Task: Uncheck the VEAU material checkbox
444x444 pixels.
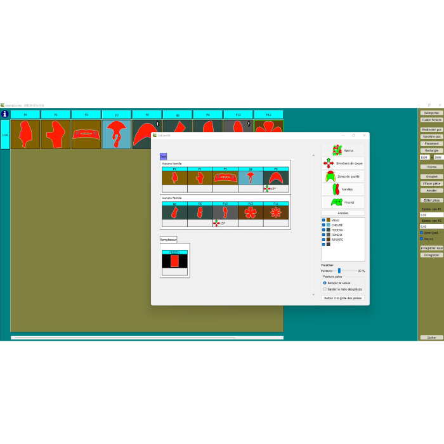Action: pos(323,220)
